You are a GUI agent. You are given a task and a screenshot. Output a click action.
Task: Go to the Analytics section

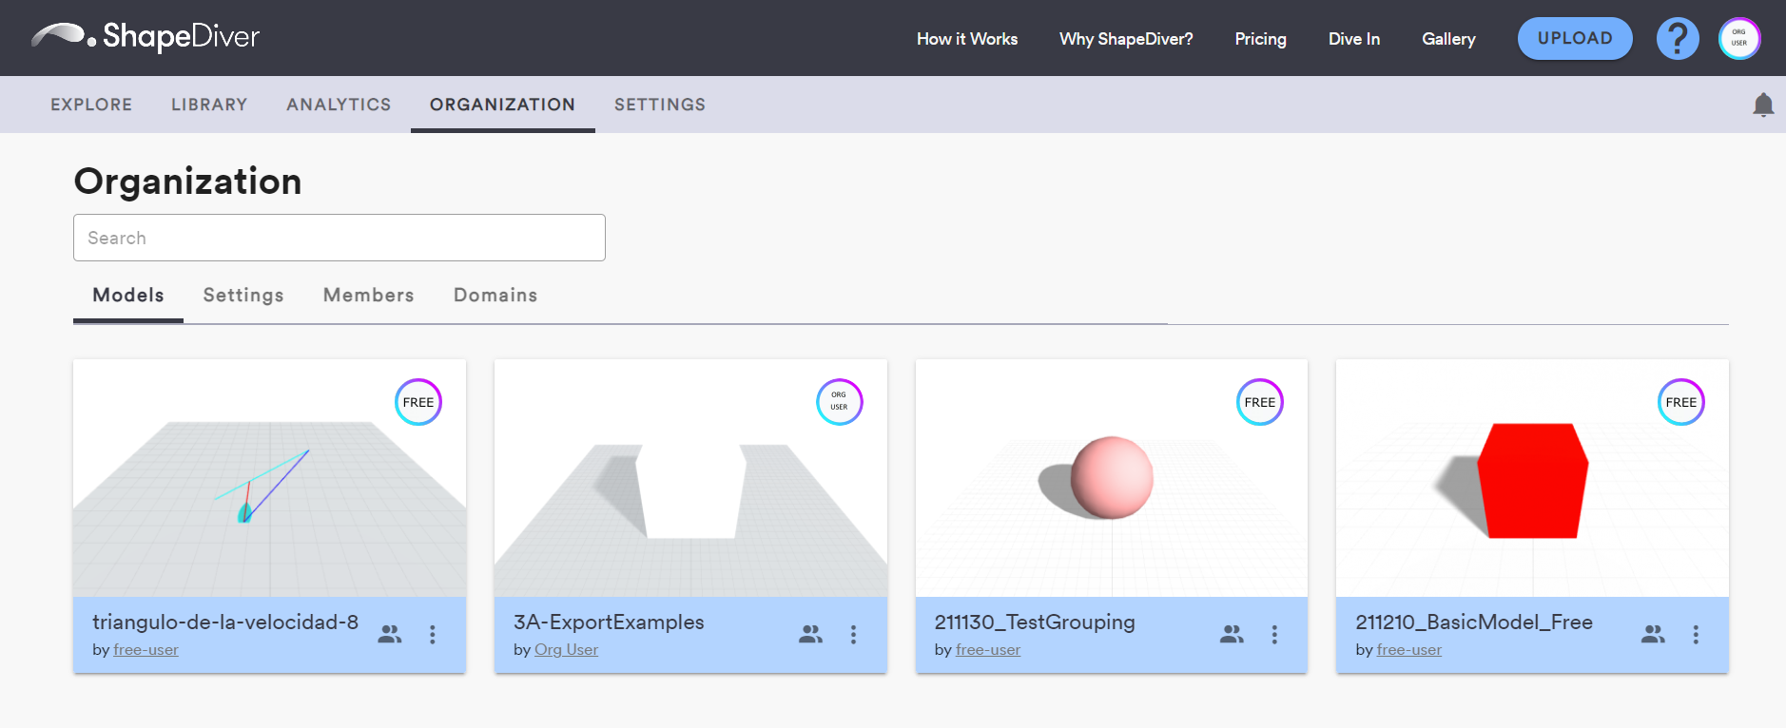(339, 105)
